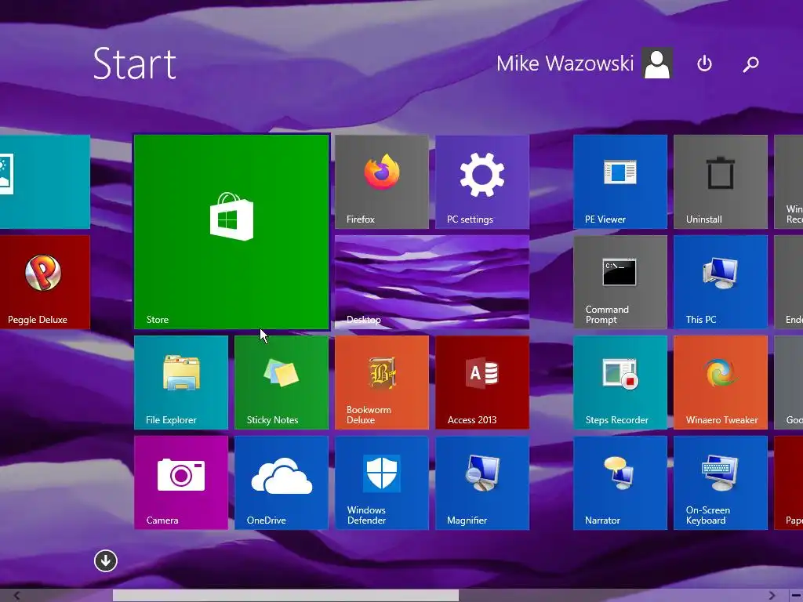Launch Command Prompt tile
Viewport: 803px width, 602px height.
[620, 282]
